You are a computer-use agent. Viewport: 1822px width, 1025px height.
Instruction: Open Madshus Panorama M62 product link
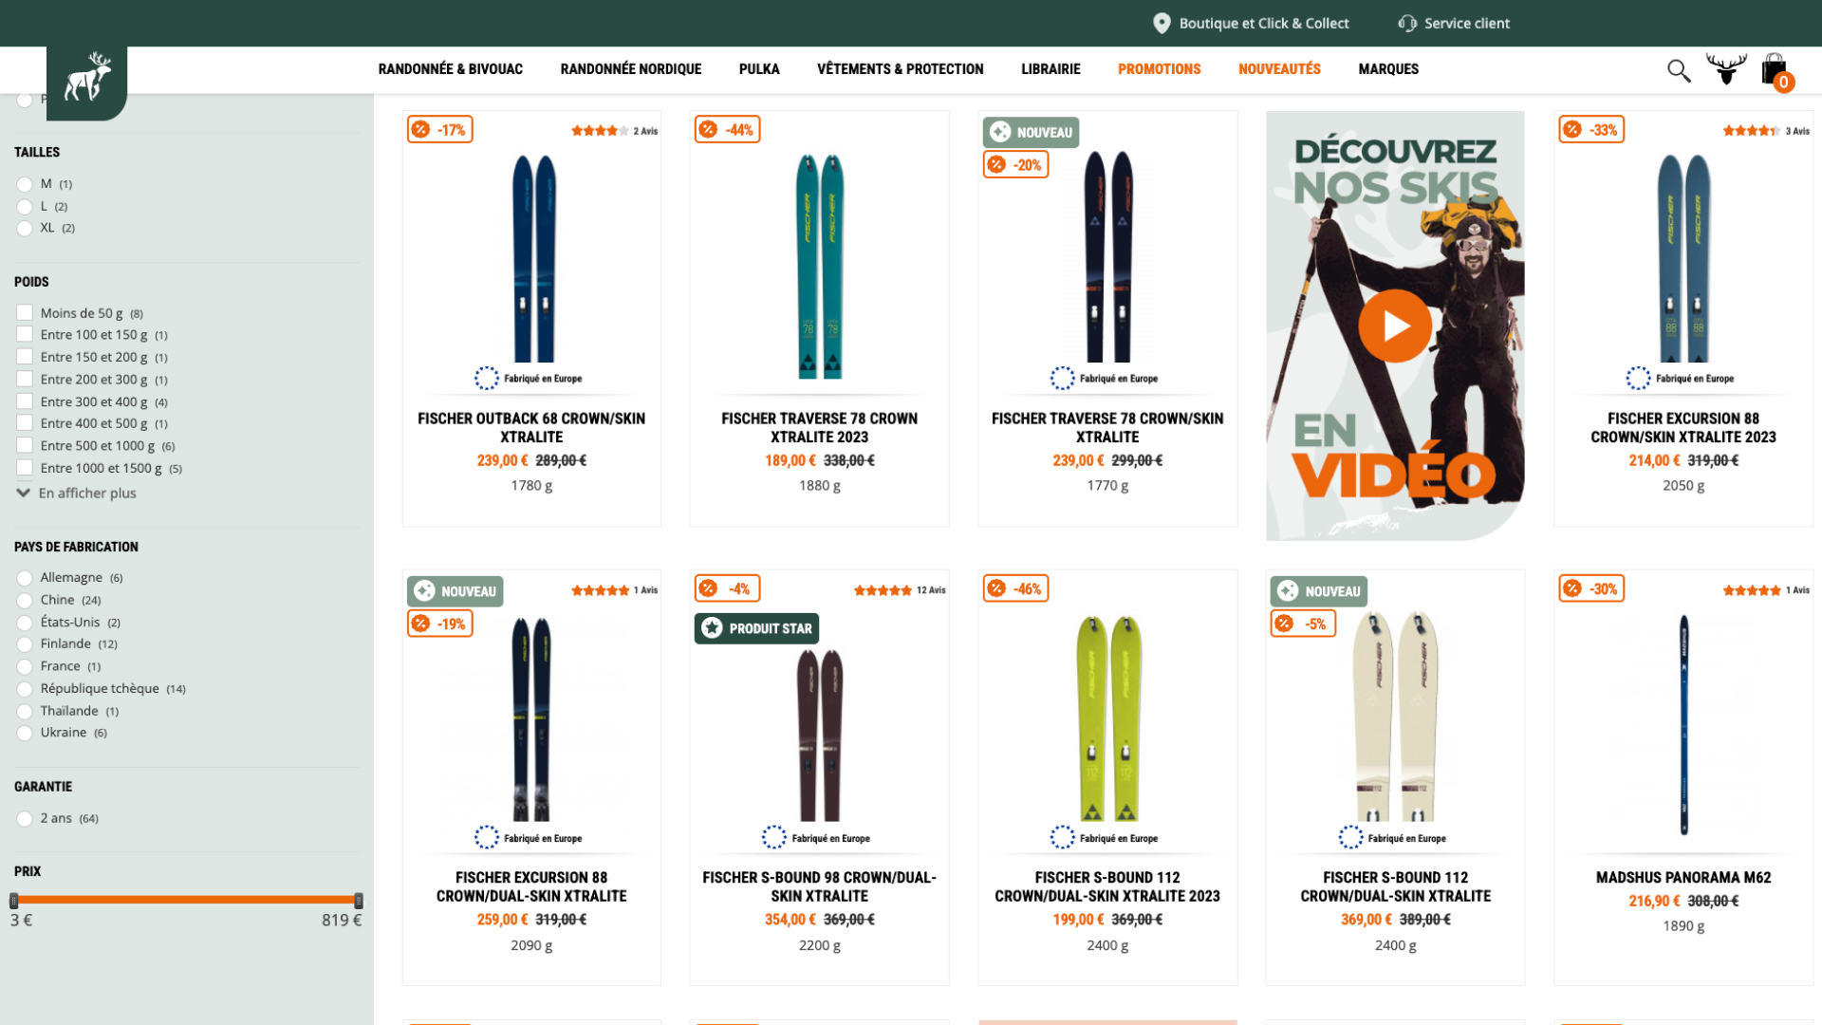[1683, 877]
